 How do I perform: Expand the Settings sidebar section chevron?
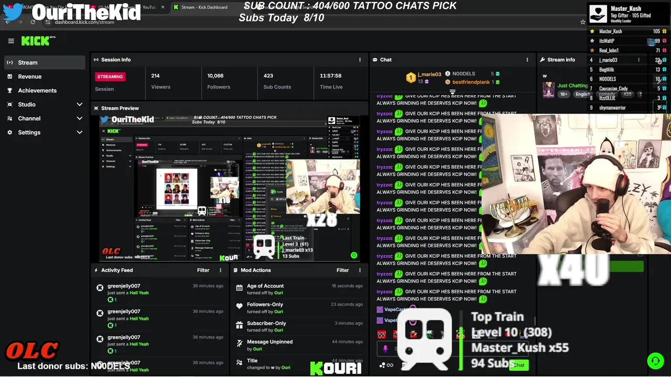pyautogui.click(x=80, y=132)
